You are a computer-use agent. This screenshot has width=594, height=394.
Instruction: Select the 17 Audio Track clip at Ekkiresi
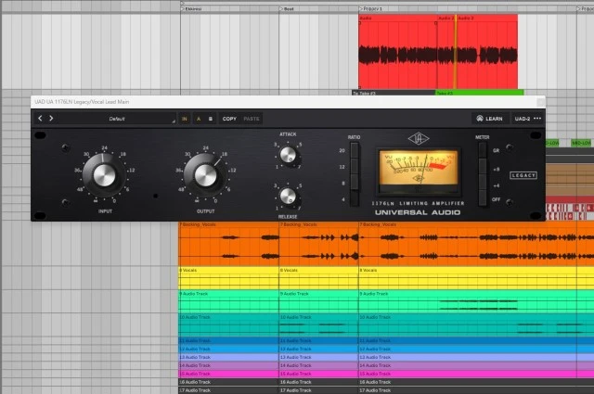(228, 390)
